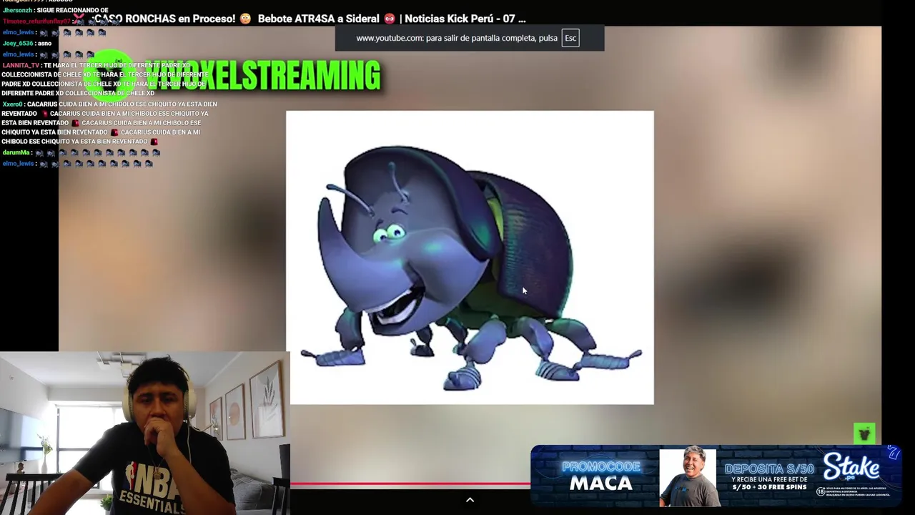Click the smiling man photo in Stake banner
Screen dimensions: 915x515
688,476
